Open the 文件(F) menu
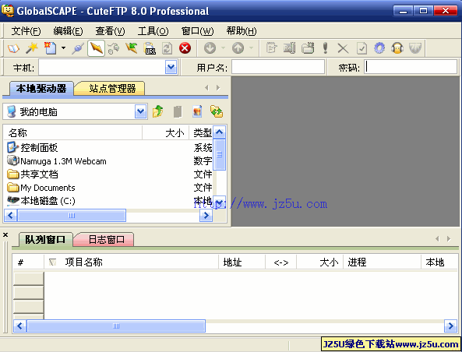 pos(26,30)
